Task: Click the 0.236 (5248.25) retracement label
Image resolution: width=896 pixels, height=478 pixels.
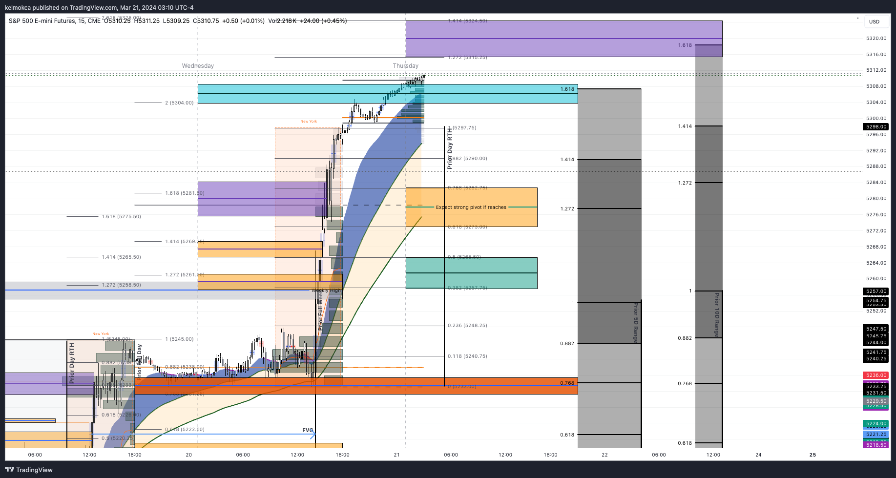Action: tap(467, 326)
